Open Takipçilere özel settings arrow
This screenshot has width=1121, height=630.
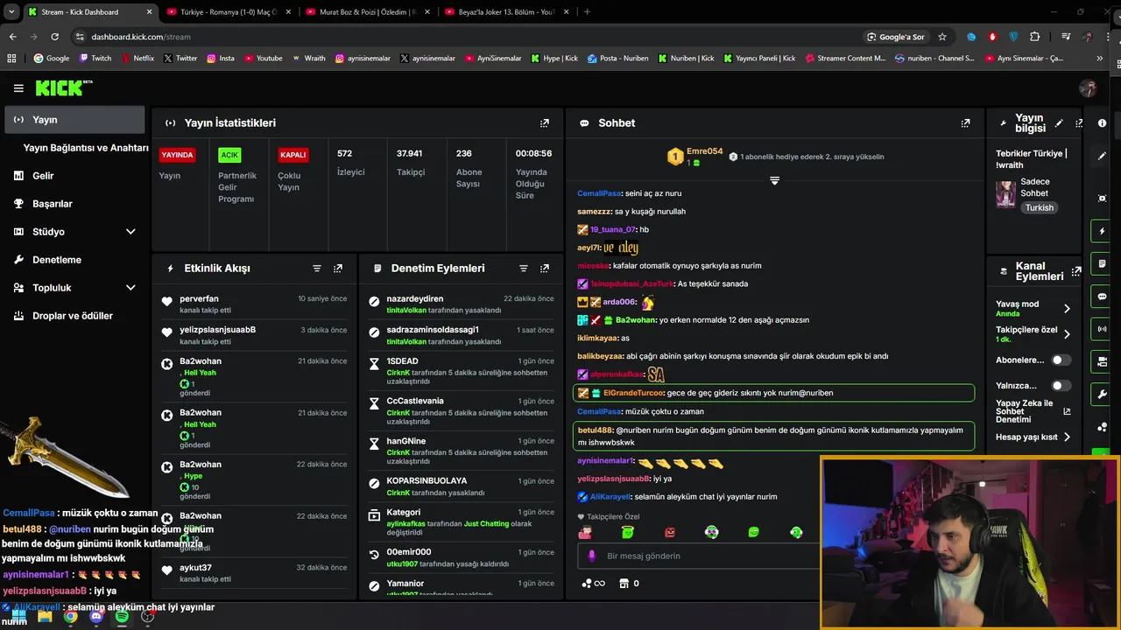click(1067, 334)
